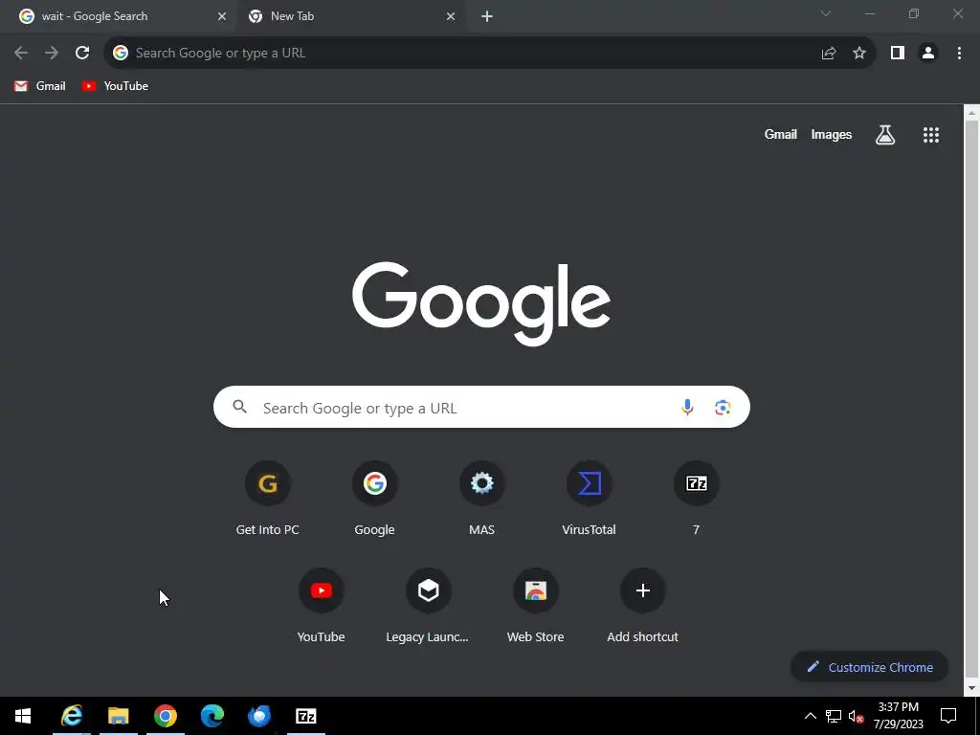Viewport: 980px width, 735px height.
Task: Bookmark this tab with the star icon
Action: pos(859,54)
